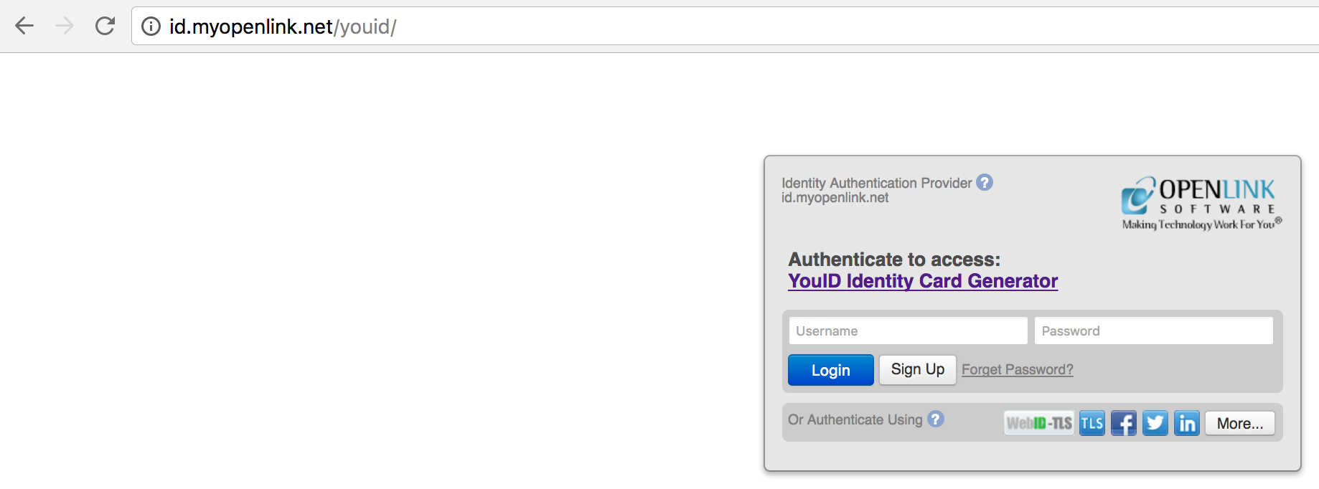Open the site information icon

[151, 27]
